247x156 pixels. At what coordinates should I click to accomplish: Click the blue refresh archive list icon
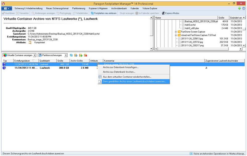click(71, 55)
